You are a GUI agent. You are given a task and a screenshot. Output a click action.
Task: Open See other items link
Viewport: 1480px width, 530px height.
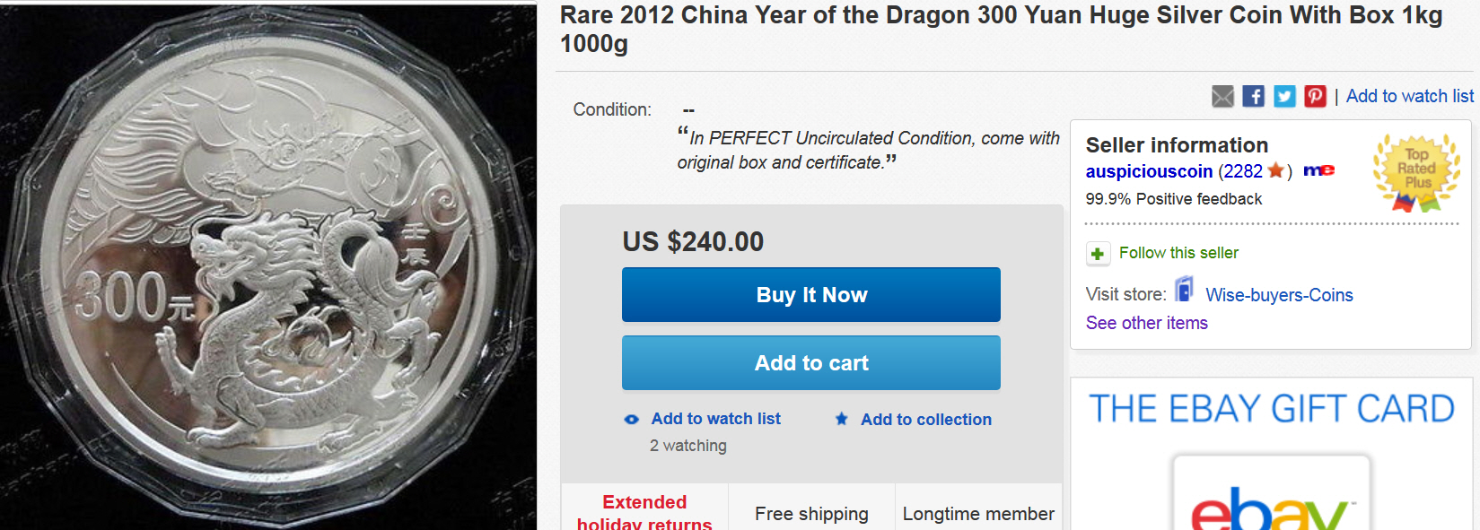click(1146, 323)
